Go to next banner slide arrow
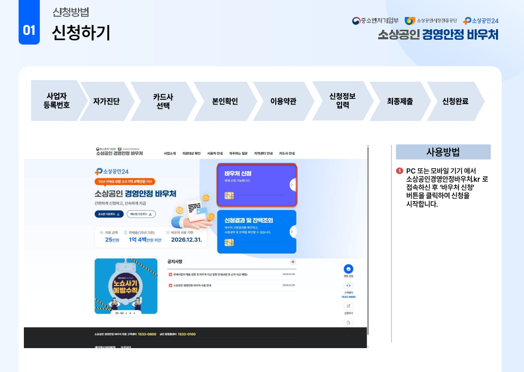The height and width of the screenshot is (372, 524). tap(134, 313)
